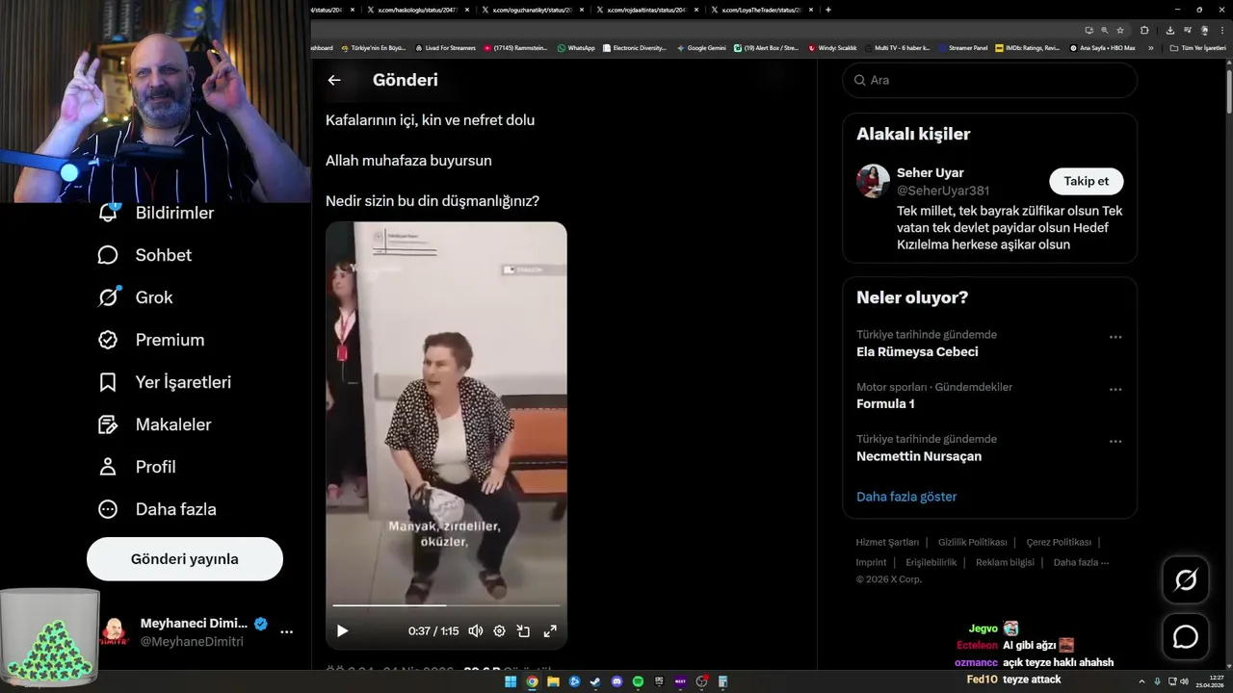This screenshot has height=693, width=1233.
Task: Switch to the rojdaaltintas status tab
Action: click(649, 10)
